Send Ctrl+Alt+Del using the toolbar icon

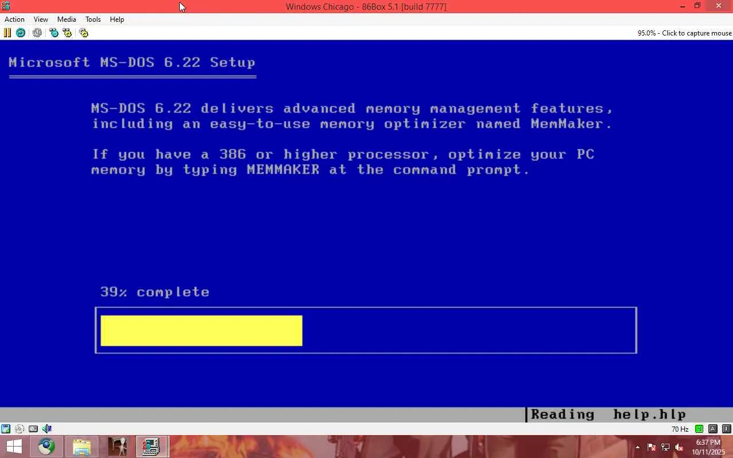54,33
